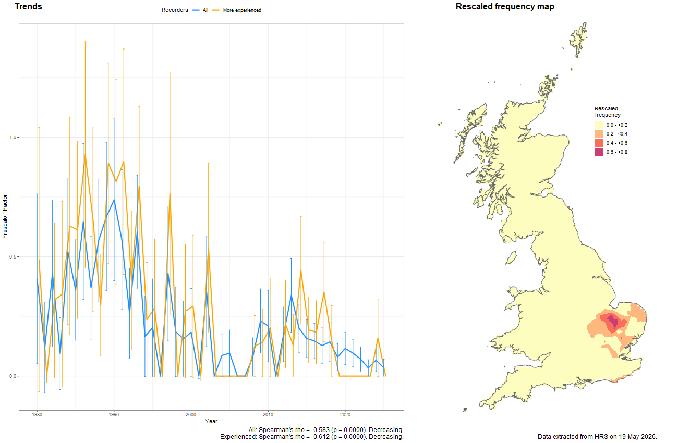Click the 'More experienced' legend entry

242,10
